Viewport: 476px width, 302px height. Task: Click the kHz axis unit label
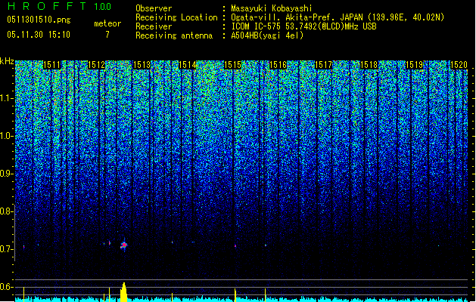(x=7, y=61)
